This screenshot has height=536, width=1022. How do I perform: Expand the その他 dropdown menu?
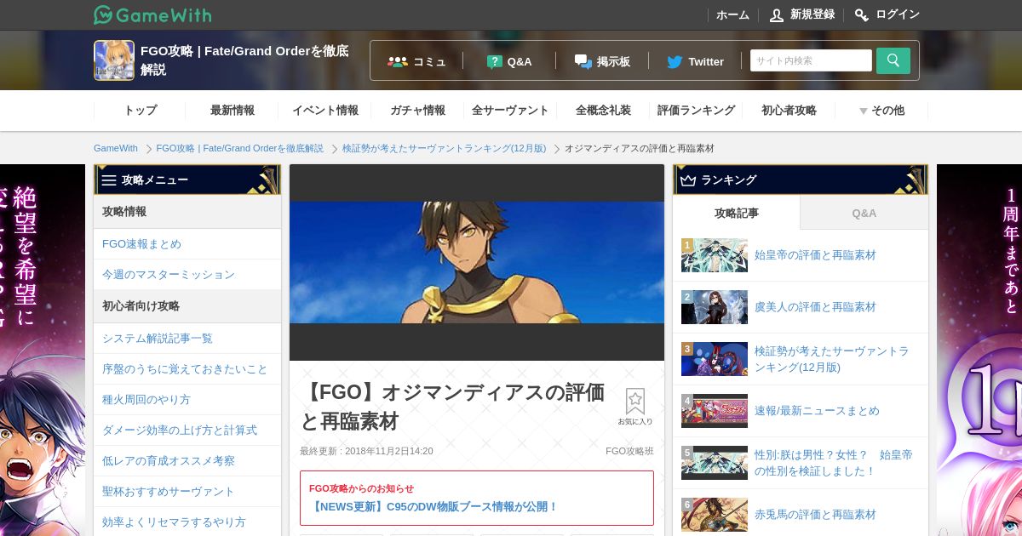tap(881, 111)
